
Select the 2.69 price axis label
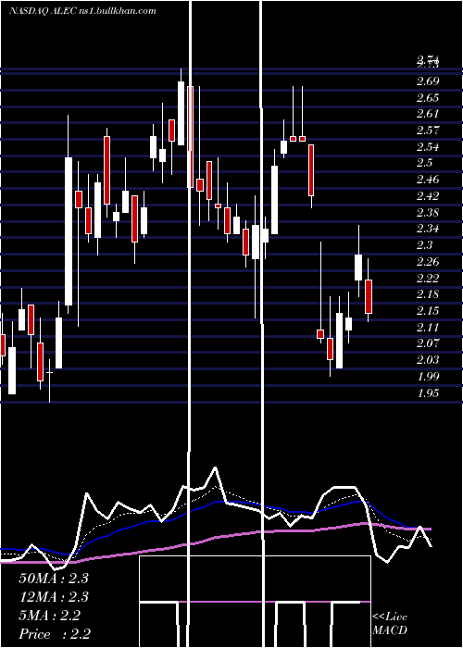tap(428, 81)
